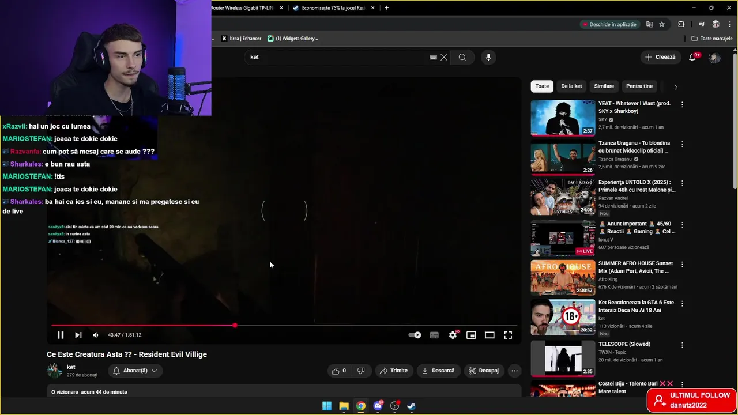Open the Abonat(ă) subscription dropdown
This screenshot has width=738, height=415.
tap(135, 371)
